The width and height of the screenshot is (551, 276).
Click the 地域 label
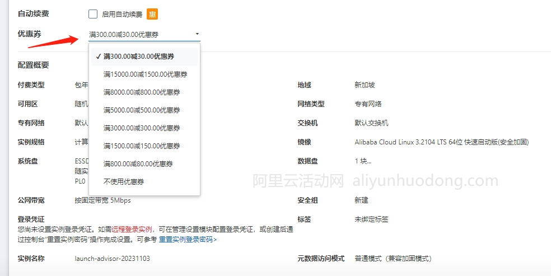tap(304, 85)
